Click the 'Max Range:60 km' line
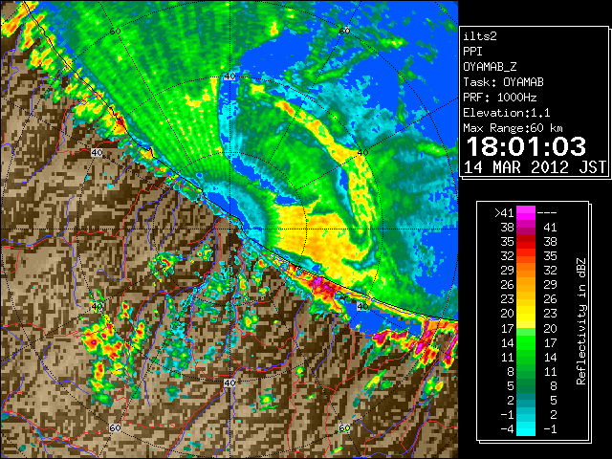612x459 pixels. tap(513, 128)
